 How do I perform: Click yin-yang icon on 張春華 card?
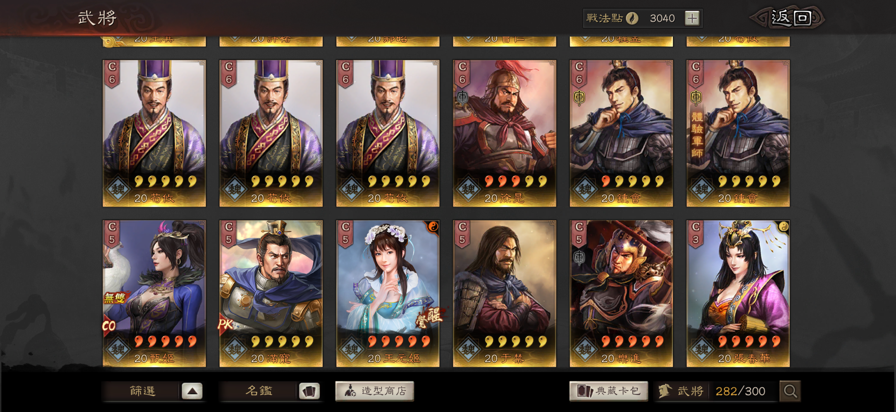(x=783, y=227)
